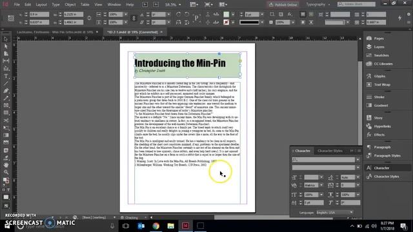The width and height of the screenshot is (413, 232).
Task: Select the Selection tool in the toolbox
Action: (6, 39)
